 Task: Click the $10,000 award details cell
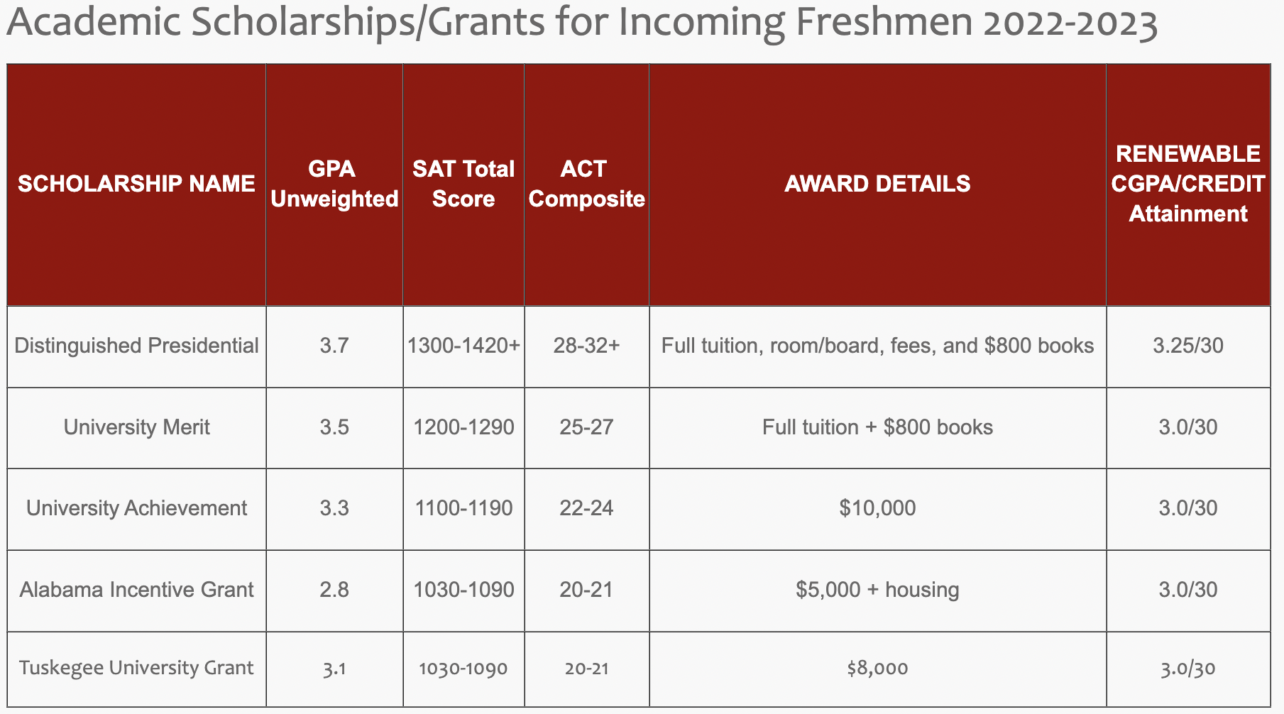(x=877, y=508)
